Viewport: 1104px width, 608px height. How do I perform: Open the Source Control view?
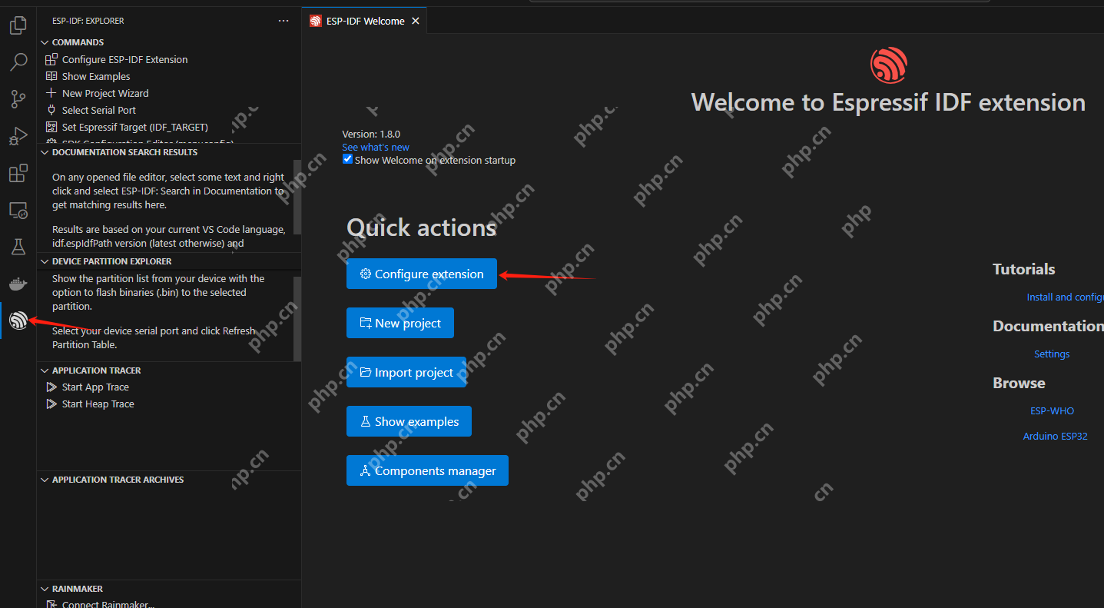click(x=18, y=98)
